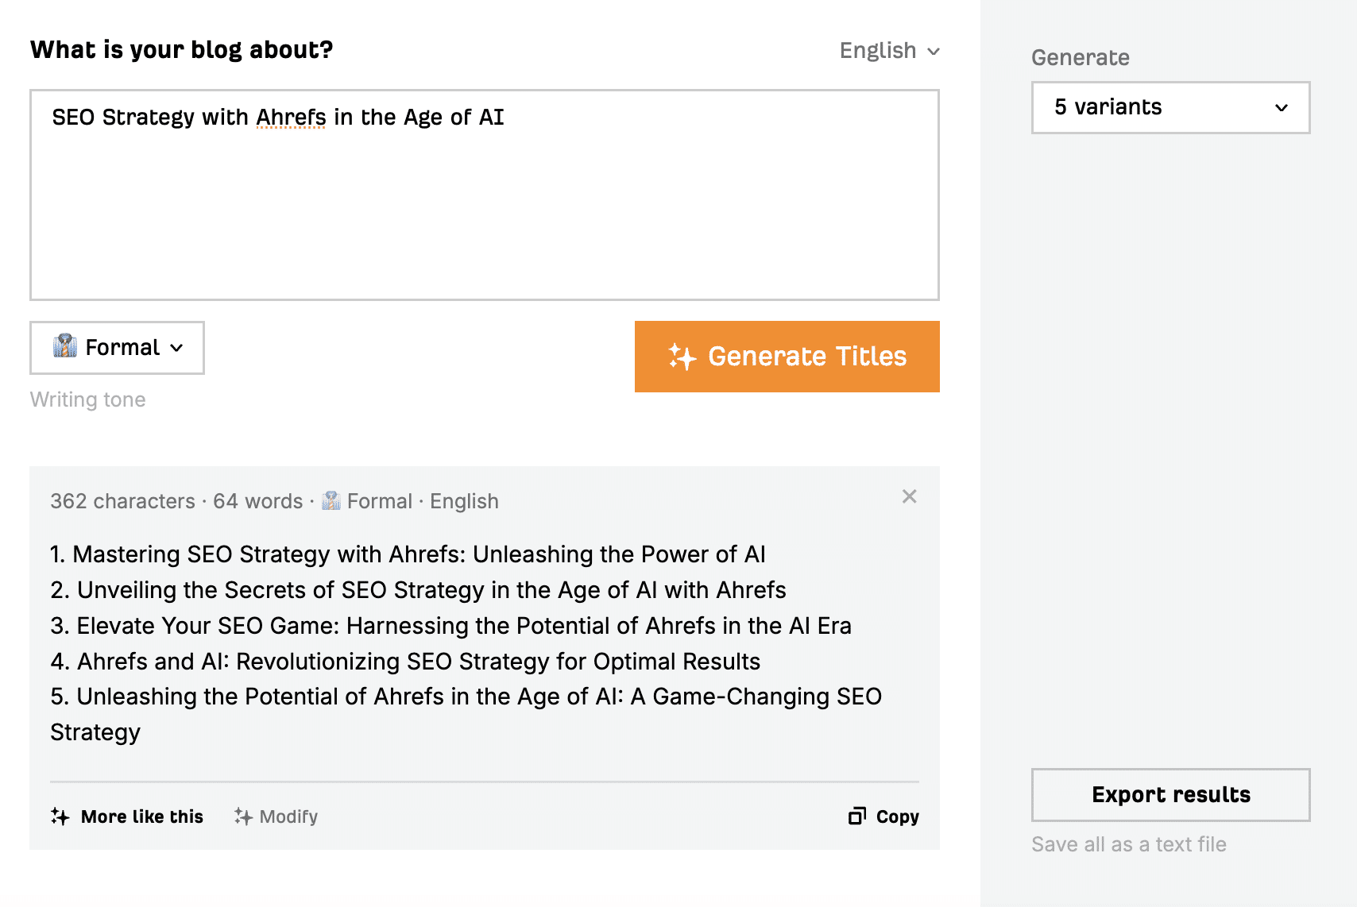Click the chevron arrow in variants dropdown
This screenshot has height=907, width=1357.
1282,108
